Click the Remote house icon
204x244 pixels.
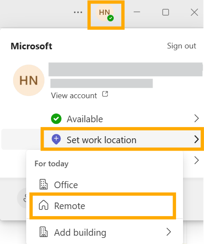(x=44, y=205)
